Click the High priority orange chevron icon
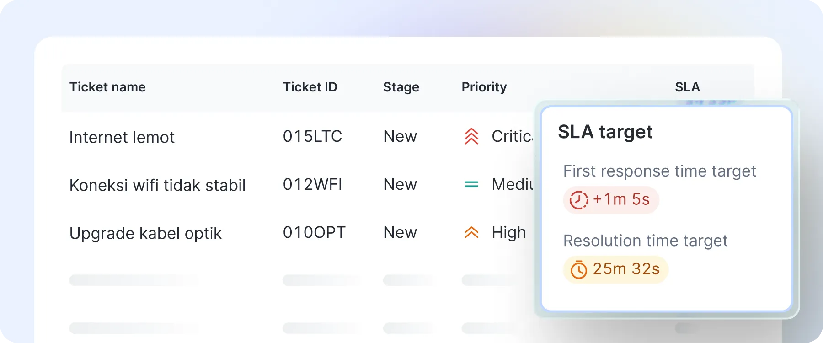 click(471, 232)
